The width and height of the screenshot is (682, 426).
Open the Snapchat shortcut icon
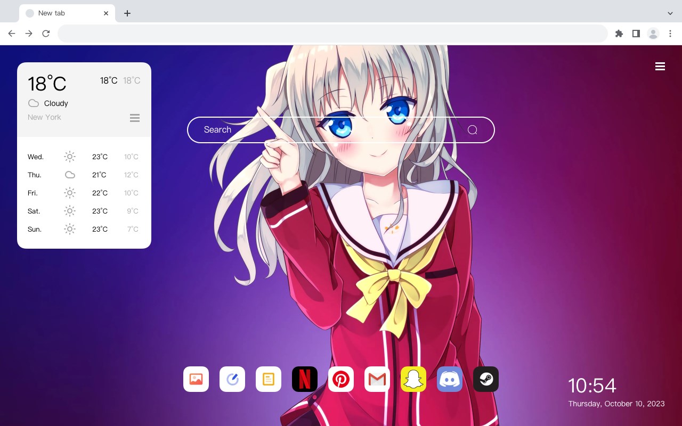[413, 379]
